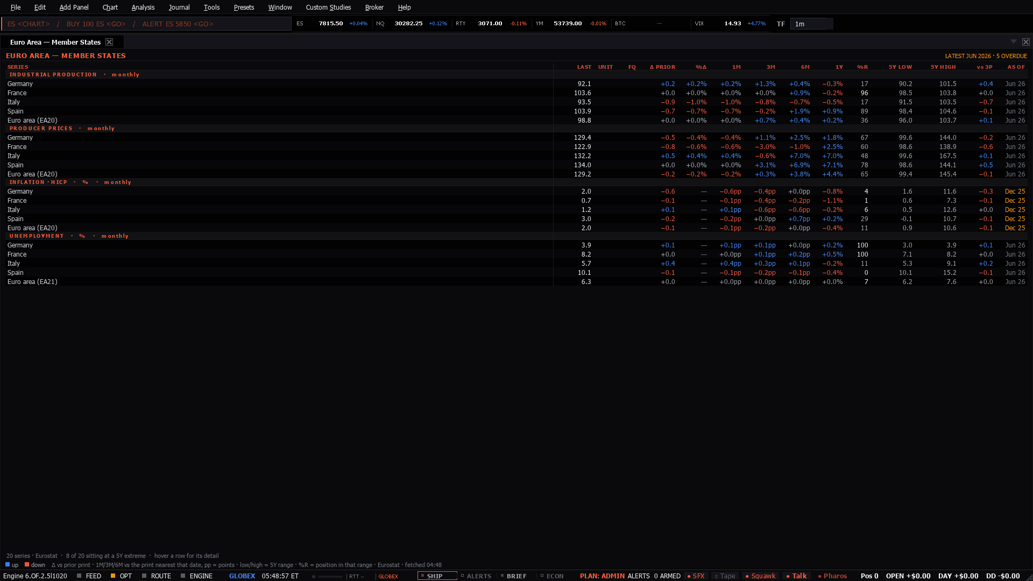The image size is (1033, 581).
Task: Close the Euro Area Member States tab
Action: pos(109,42)
